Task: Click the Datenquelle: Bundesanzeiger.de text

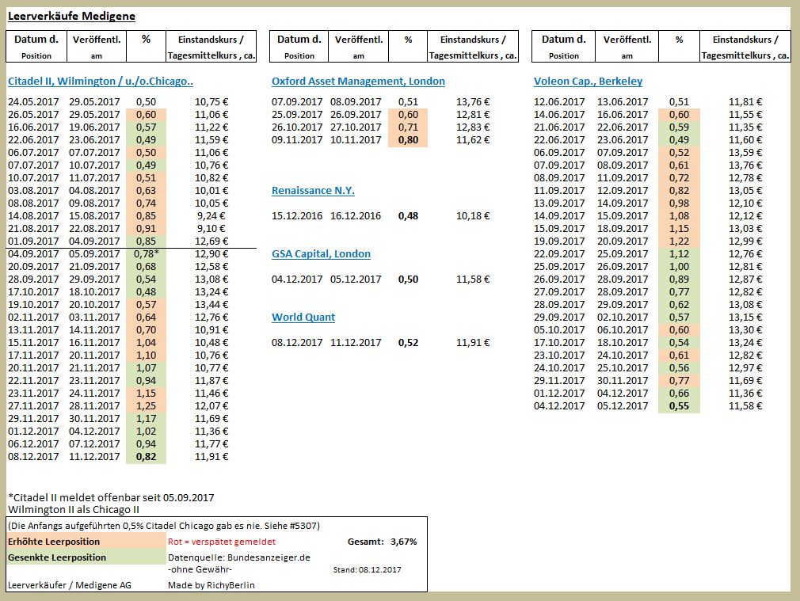Action: coord(239,557)
